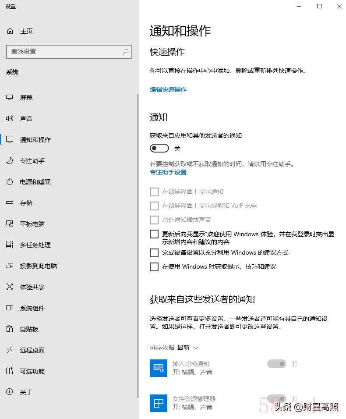Screen dimensions: 346x419
Task: Open the 专注助手设置 link
Action: click(x=168, y=172)
